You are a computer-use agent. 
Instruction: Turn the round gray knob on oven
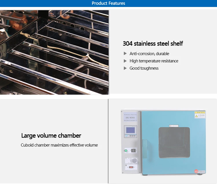tap(134, 160)
